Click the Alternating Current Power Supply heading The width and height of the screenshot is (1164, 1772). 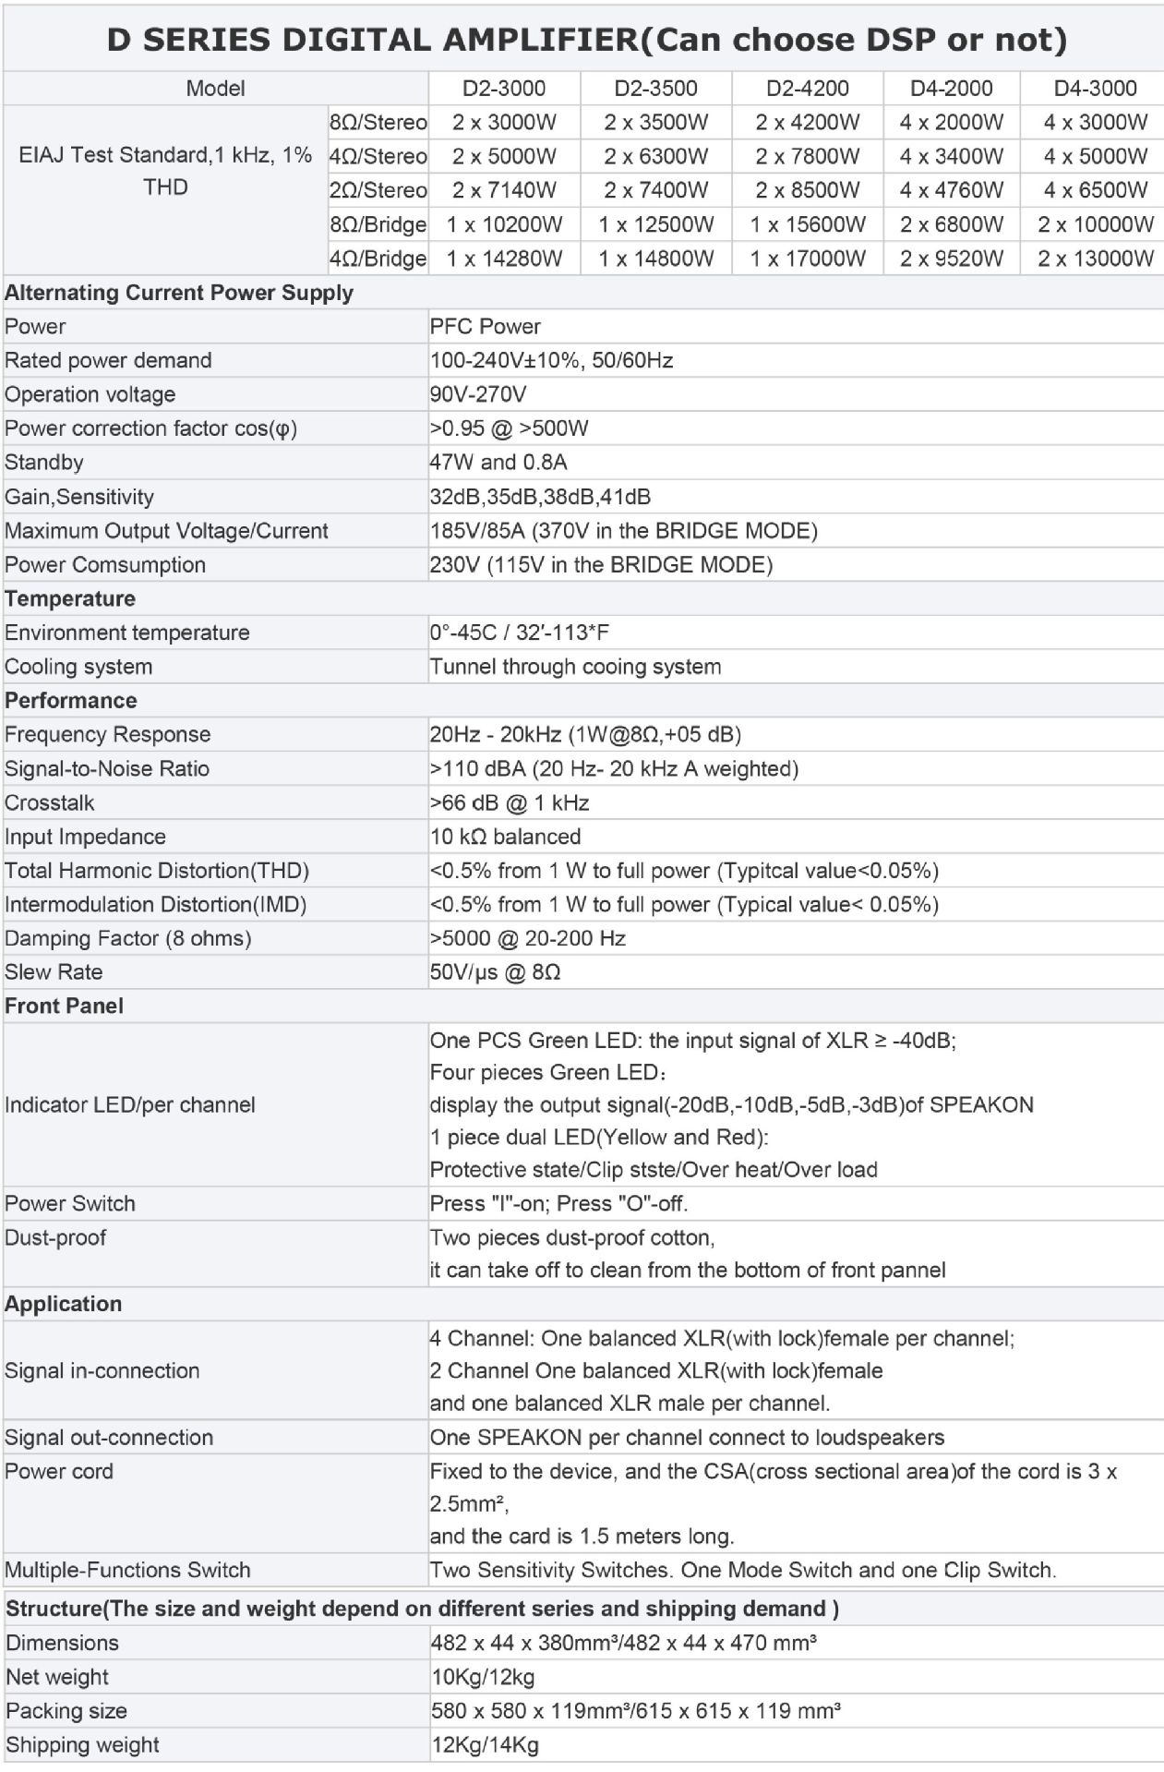(x=178, y=293)
